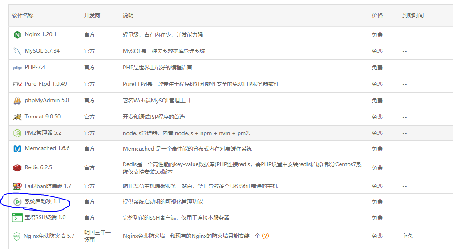The width and height of the screenshot is (453, 249).
Task: Open Redis 6.2.5 entry
Action: 38,167
